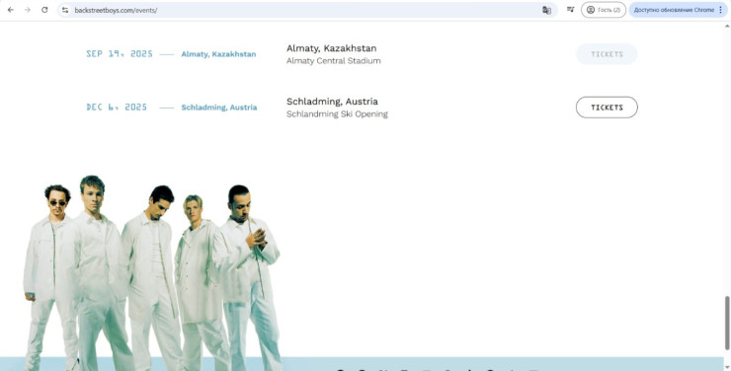Reload the Backstreet Boys events page
This screenshot has height=371, width=731.
pos(44,10)
